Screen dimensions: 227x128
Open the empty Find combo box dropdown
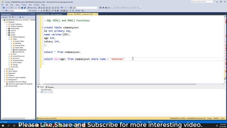[97, 8]
